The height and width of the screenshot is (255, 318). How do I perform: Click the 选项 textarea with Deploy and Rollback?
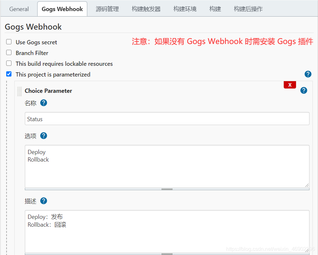pyautogui.click(x=167, y=166)
